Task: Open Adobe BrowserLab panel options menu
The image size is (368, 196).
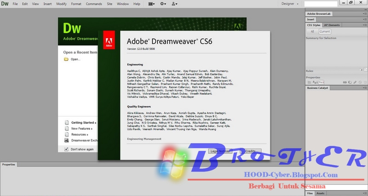Action: (365, 14)
